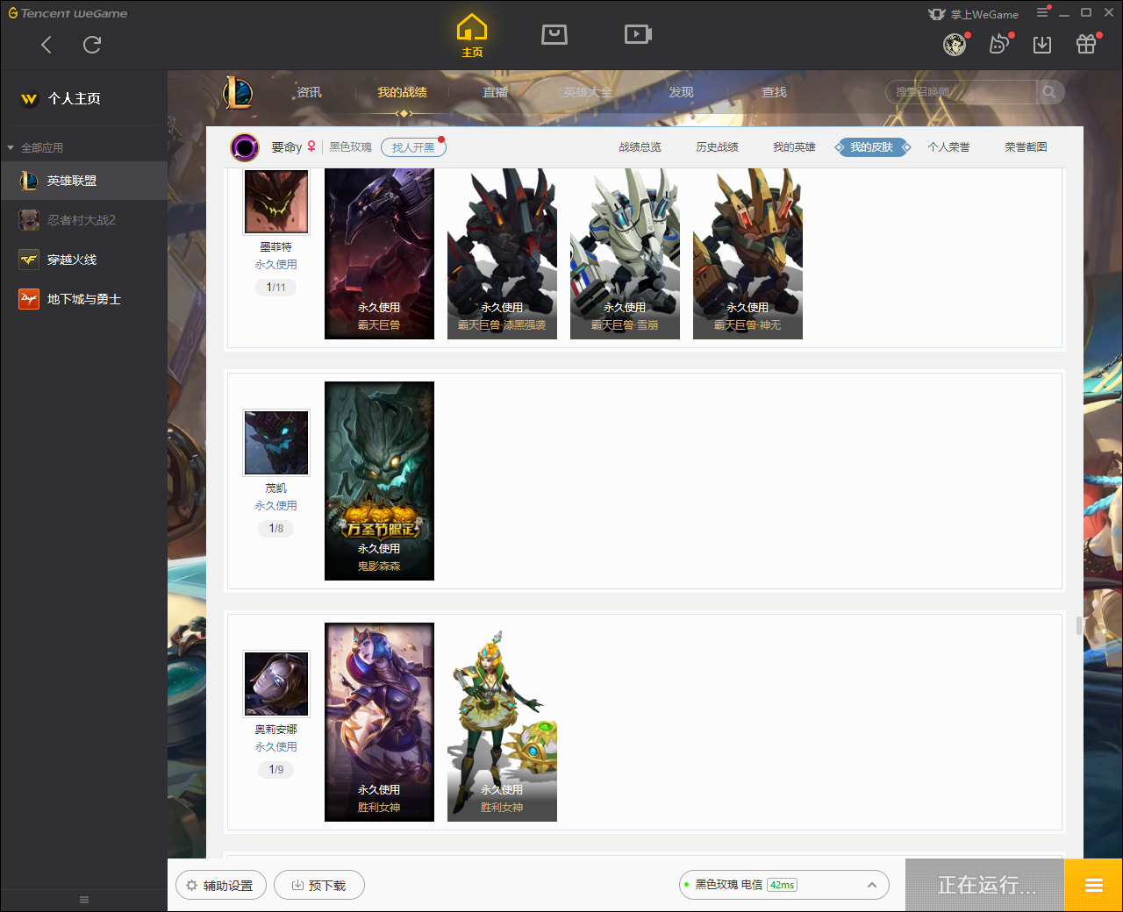The width and height of the screenshot is (1123, 912).
Task: Click the sidebar bottom grip handle
Action: pos(84,900)
